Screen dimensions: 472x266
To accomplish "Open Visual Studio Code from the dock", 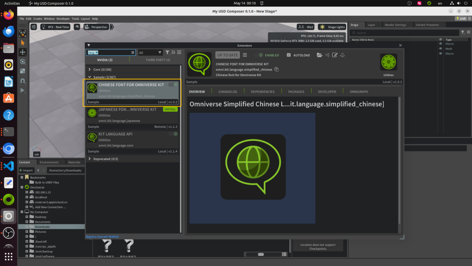I will (x=8, y=166).
